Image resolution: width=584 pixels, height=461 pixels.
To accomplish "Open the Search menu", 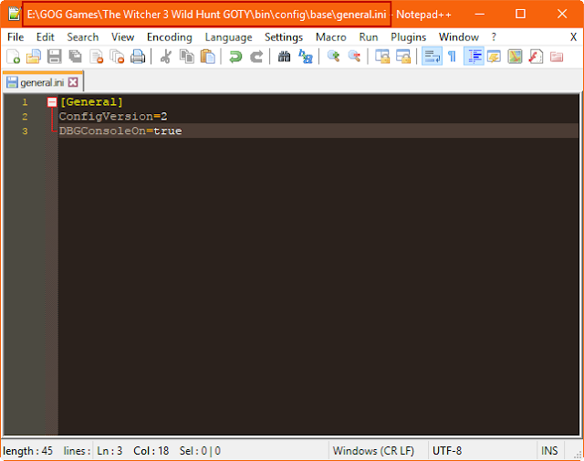I will [x=83, y=37].
